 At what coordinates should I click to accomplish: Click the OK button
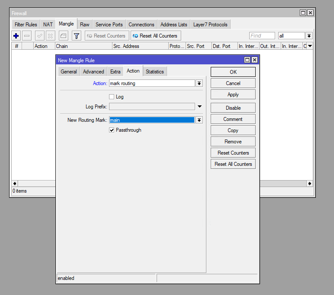click(x=233, y=72)
